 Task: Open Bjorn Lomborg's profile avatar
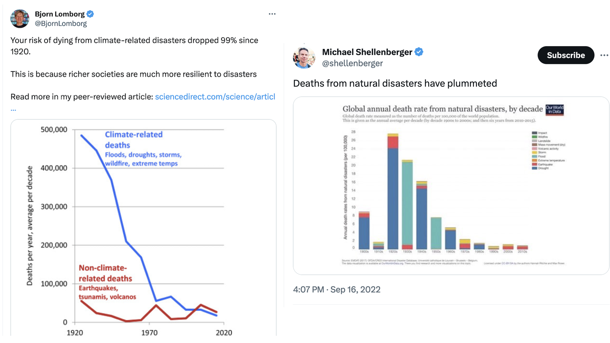pyautogui.click(x=20, y=19)
